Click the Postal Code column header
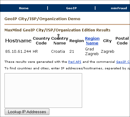 coord(122,41)
